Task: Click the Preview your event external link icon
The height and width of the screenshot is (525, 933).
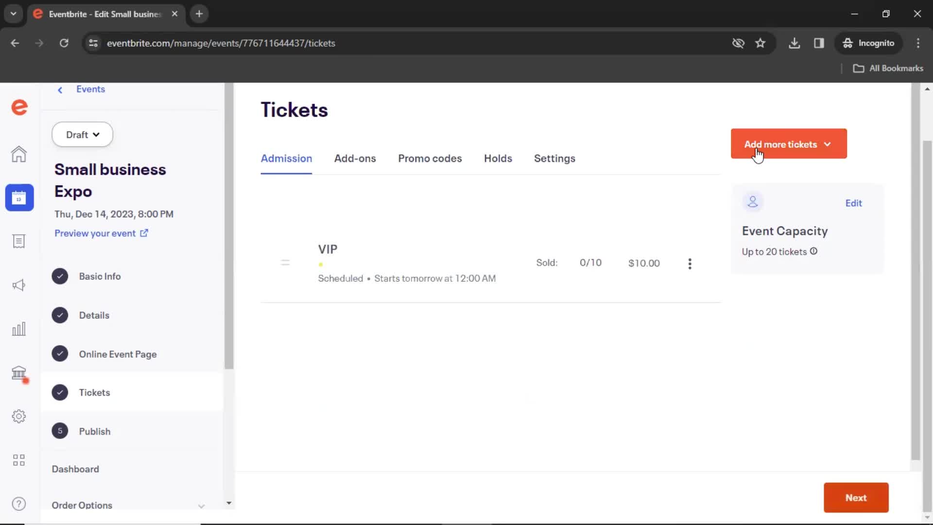Action: pos(144,233)
